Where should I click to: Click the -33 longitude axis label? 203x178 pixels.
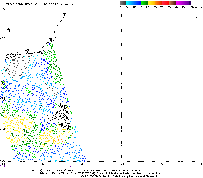[x=161, y=164]
